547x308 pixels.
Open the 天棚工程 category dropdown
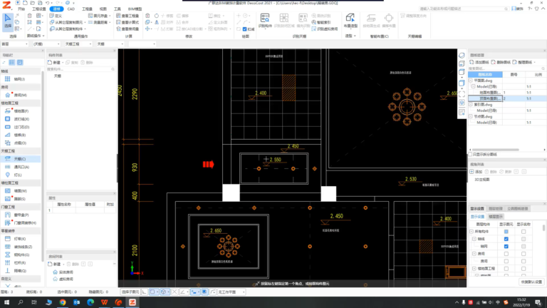point(78,44)
